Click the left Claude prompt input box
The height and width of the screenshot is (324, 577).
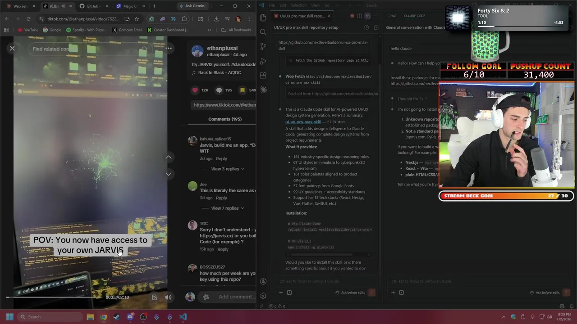327,281
